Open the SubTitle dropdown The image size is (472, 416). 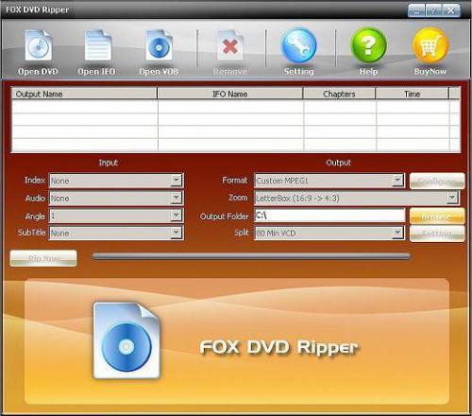tap(177, 233)
